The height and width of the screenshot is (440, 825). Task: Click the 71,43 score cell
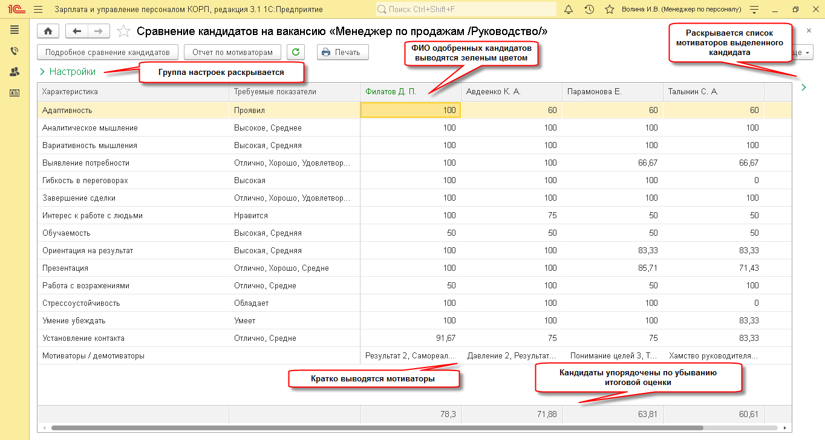coord(714,268)
